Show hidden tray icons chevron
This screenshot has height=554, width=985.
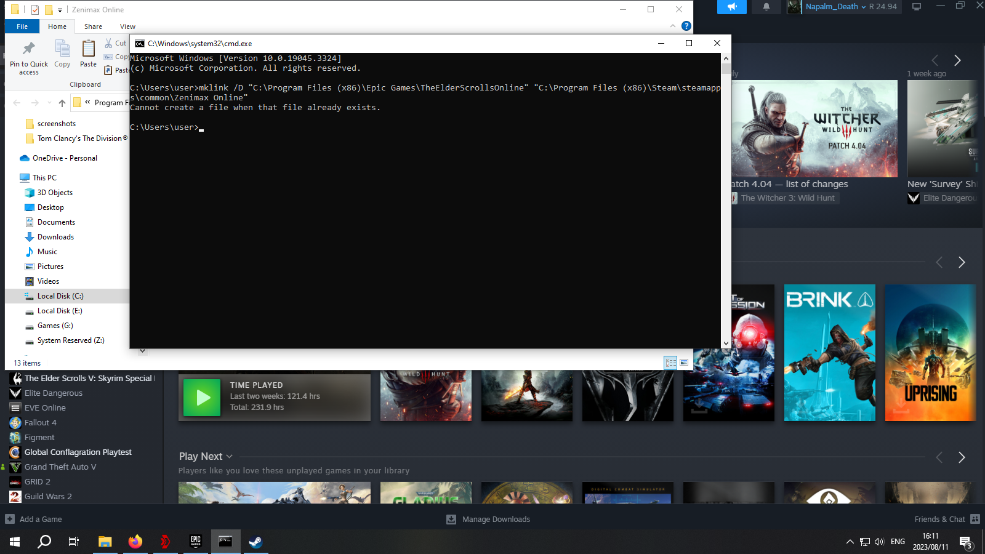[x=850, y=542]
